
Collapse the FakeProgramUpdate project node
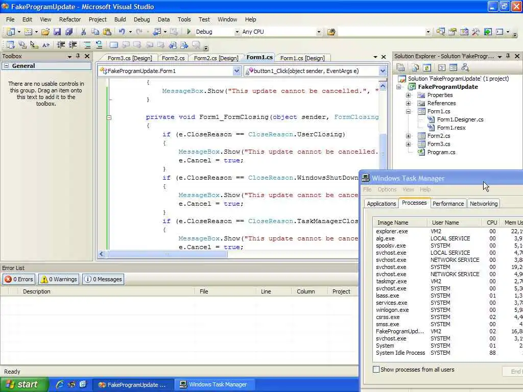[x=398, y=87]
